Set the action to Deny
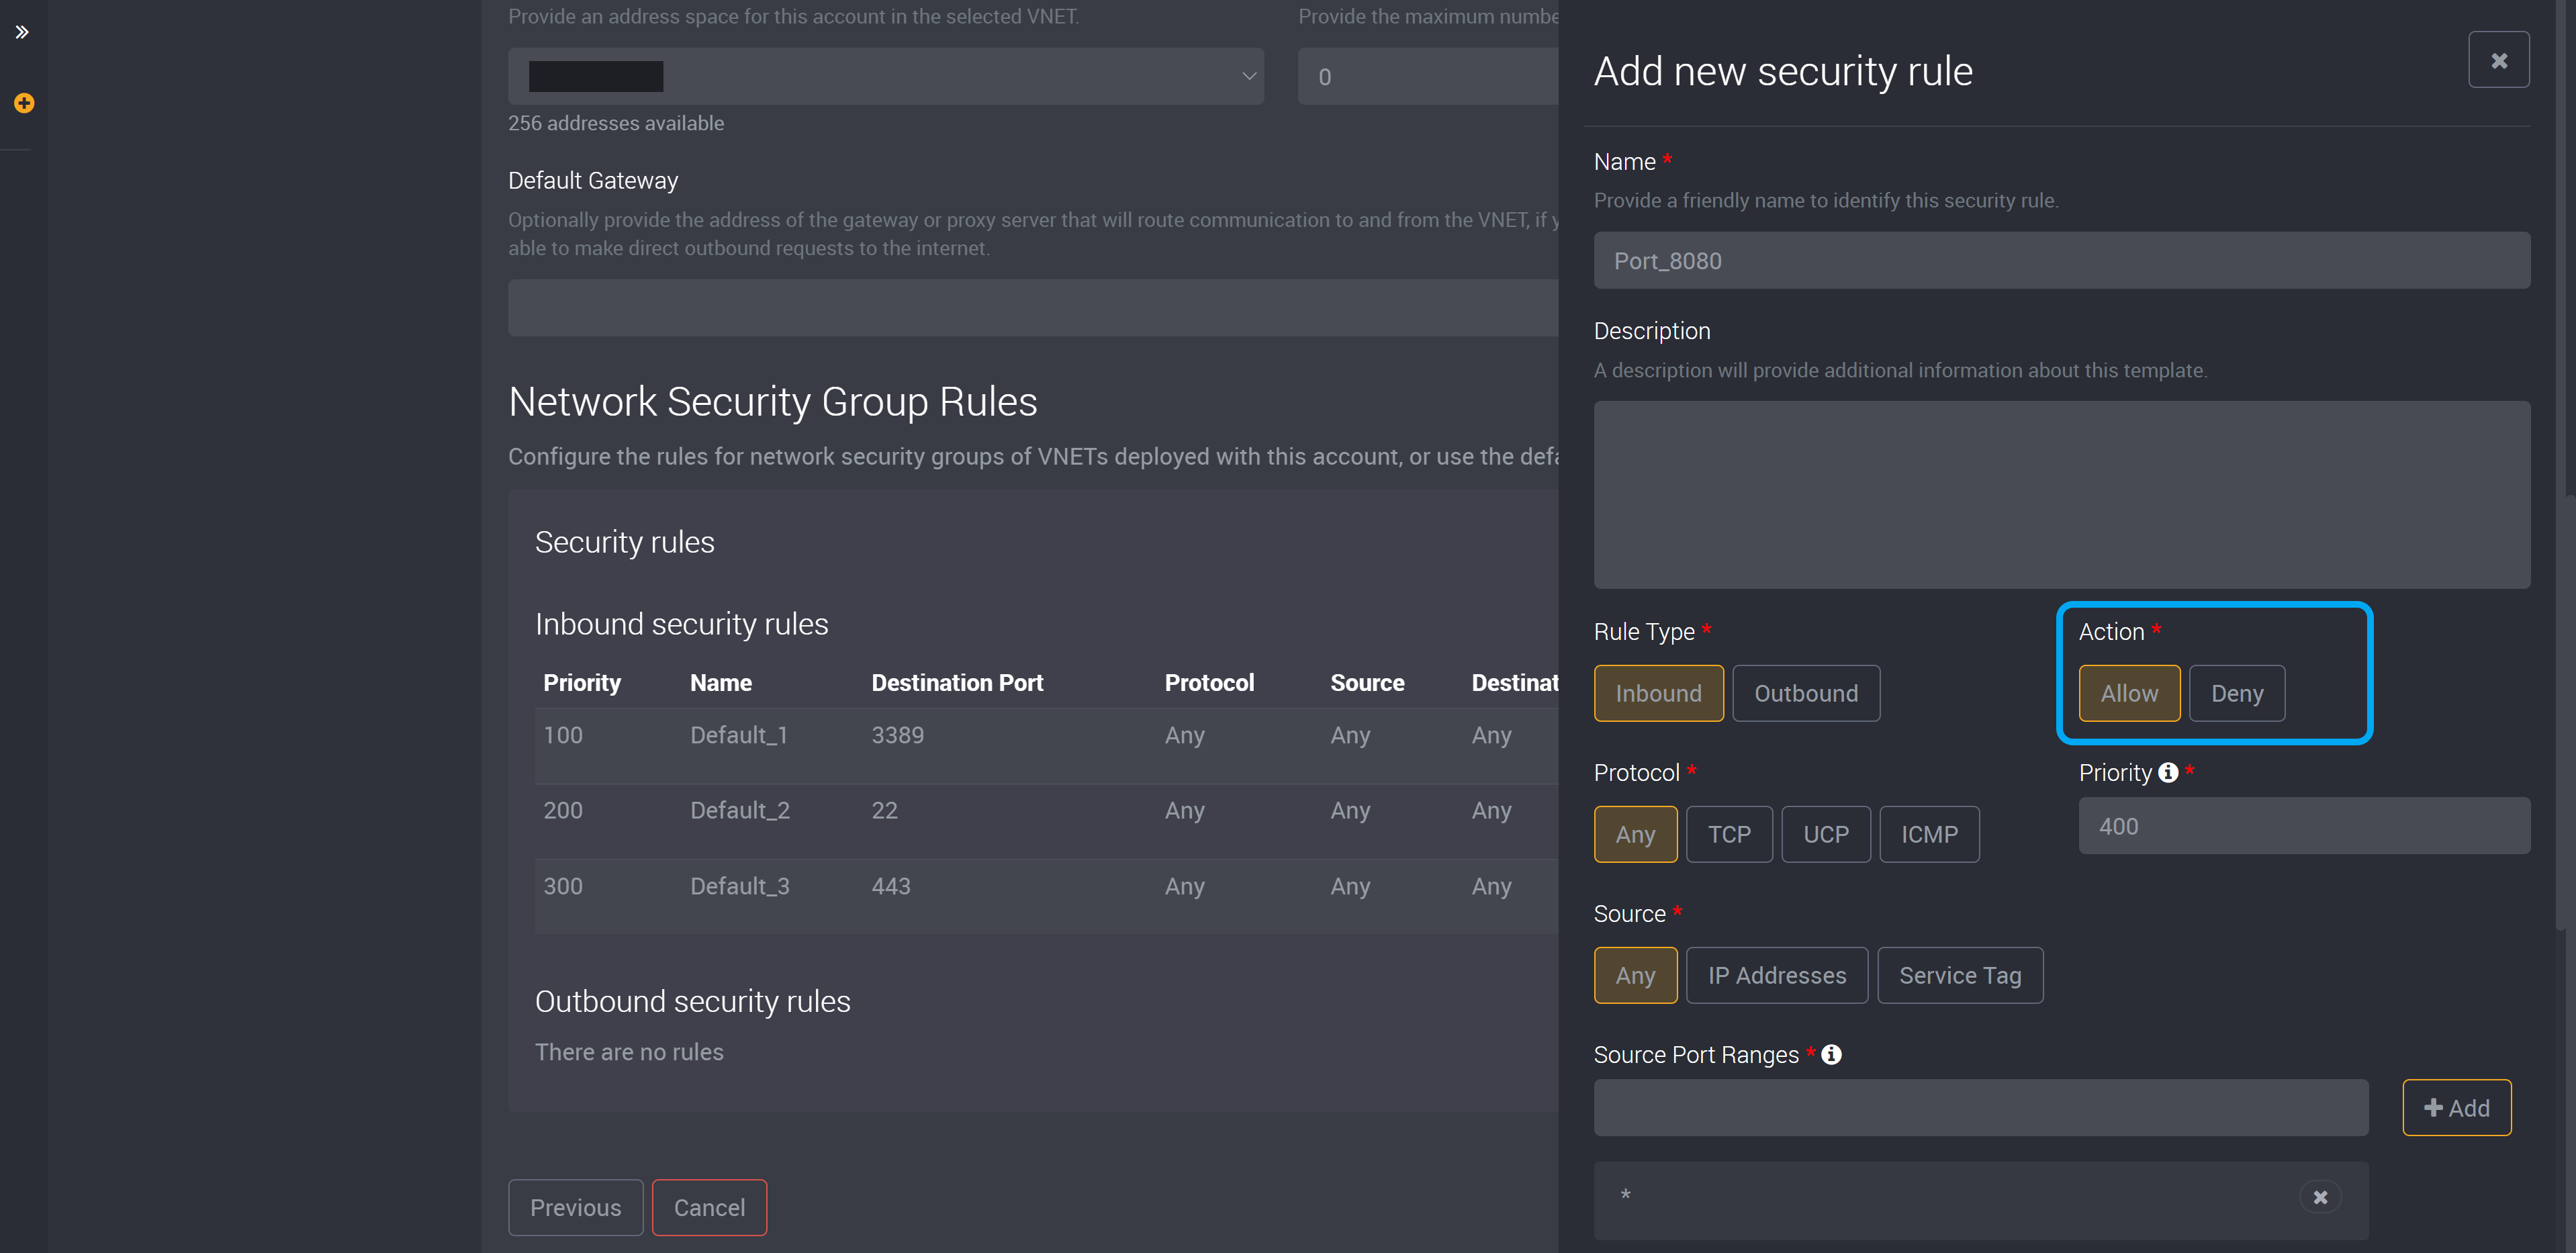Viewport: 2576px width, 1253px height. 2237,693
